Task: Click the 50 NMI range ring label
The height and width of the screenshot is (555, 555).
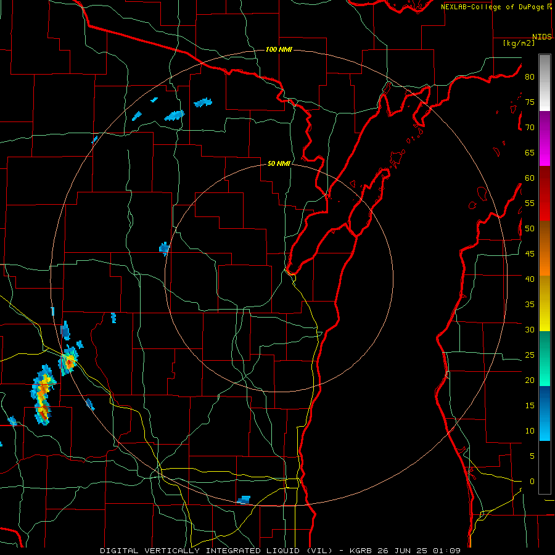Action: [279, 163]
